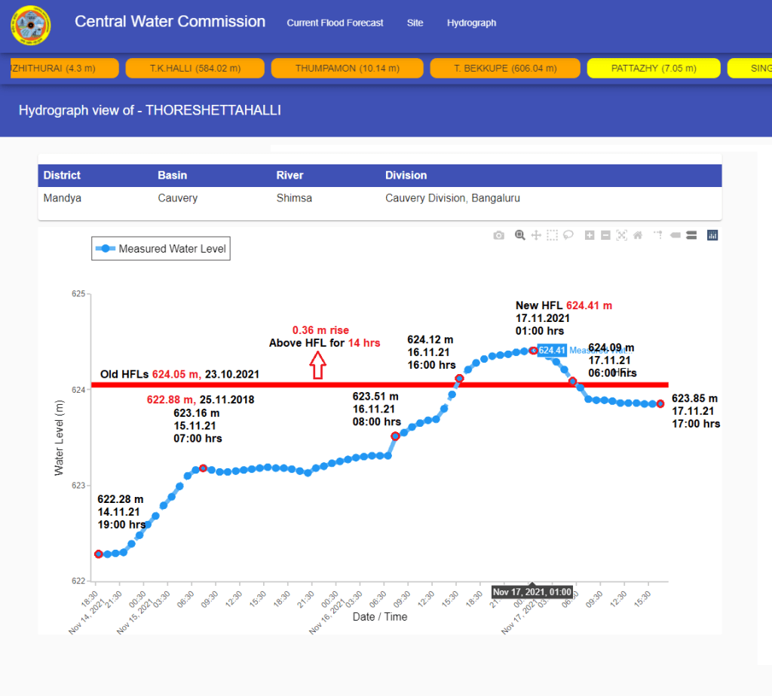This screenshot has width=772, height=696.
Task: Open the Plotly logo link
Action: pos(712,235)
